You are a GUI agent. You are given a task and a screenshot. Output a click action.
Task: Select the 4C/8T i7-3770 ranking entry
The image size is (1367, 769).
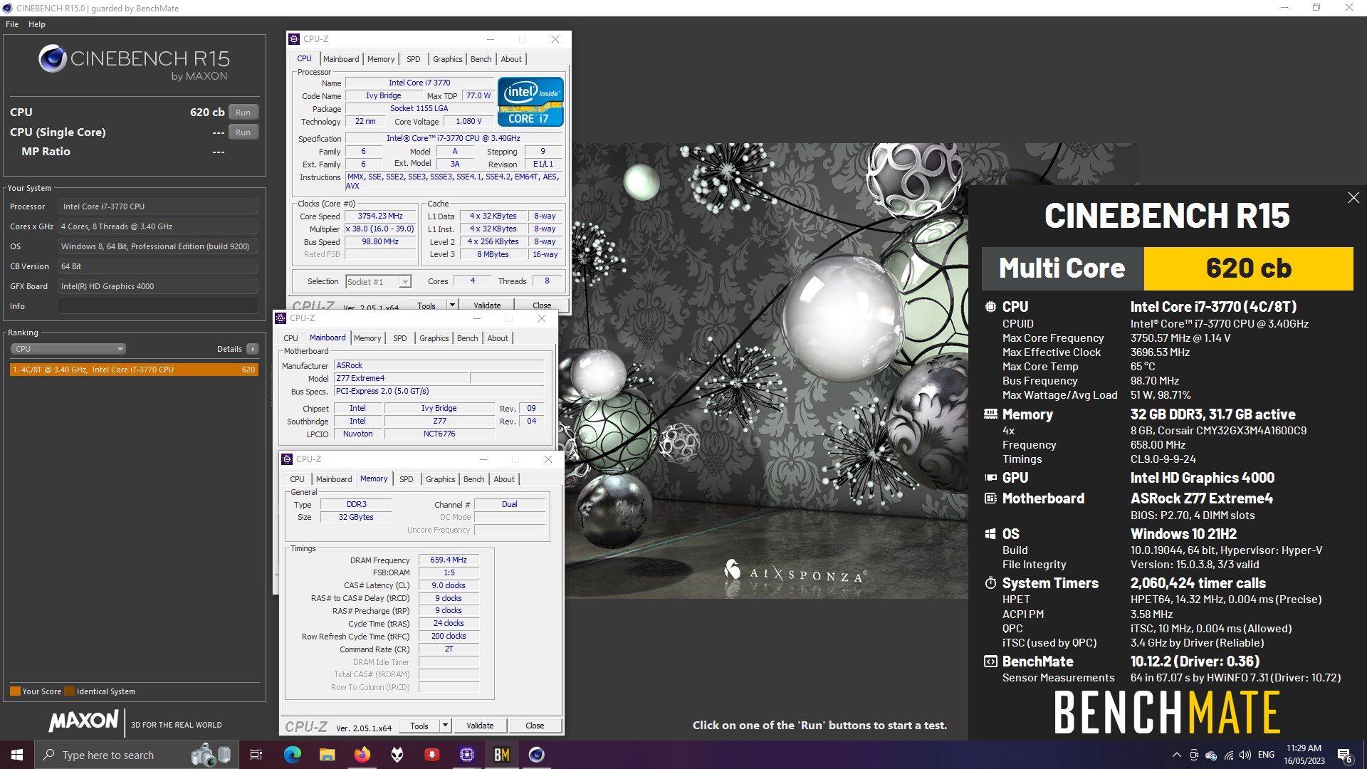tap(134, 370)
